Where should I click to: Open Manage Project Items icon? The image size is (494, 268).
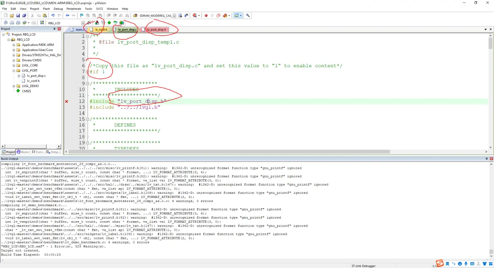(97, 23)
